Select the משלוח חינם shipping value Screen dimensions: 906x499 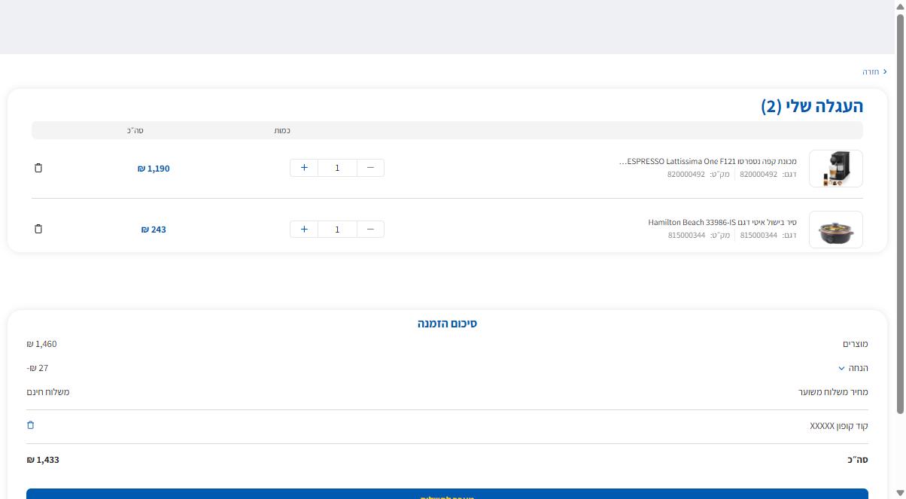(x=48, y=392)
